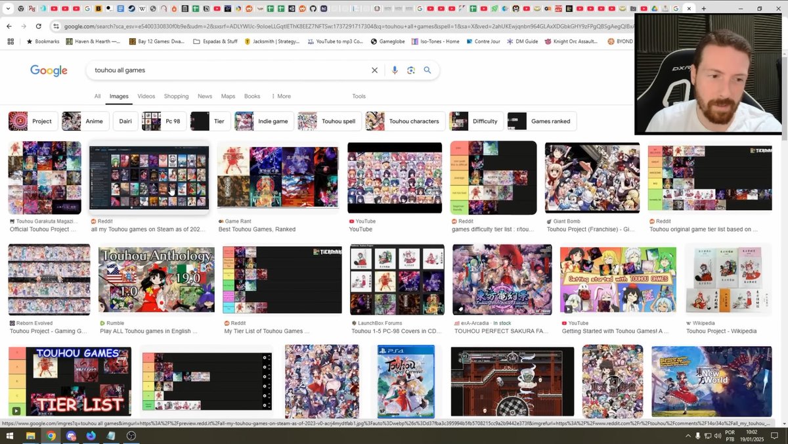Open Discord from the taskbar

click(71, 435)
